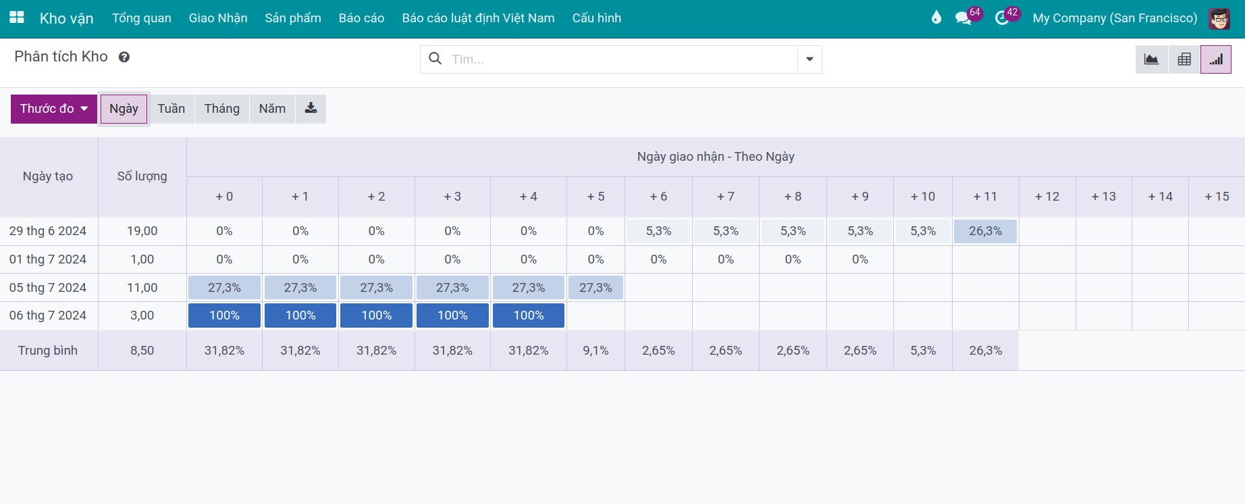The width and height of the screenshot is (1245, 504).
Task: Click the 26,3% cell in 29 thg 6 2024 row
Action: tap(985, 231)
